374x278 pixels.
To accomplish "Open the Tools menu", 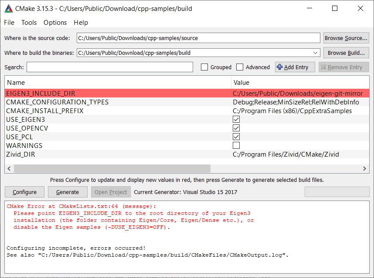I will coord(29,23).
